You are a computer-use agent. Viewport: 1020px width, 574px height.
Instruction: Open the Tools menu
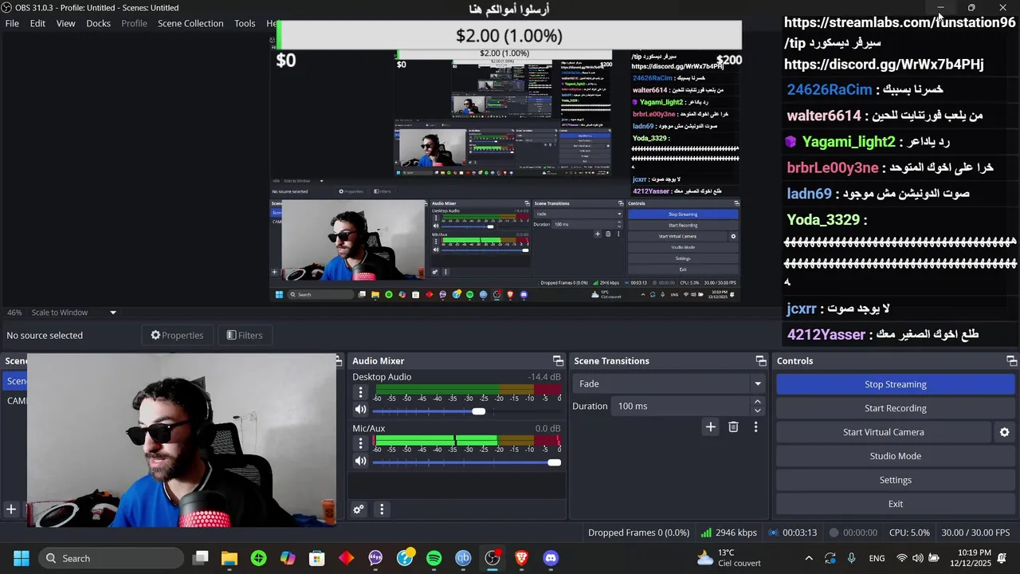pos(245,23)
